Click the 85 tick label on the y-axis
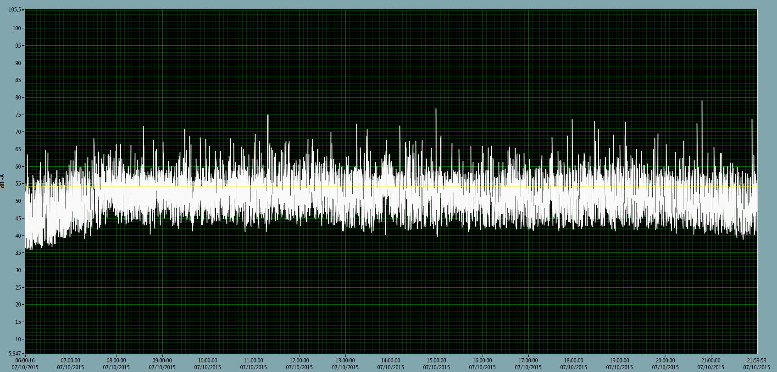 click(19, 80)
